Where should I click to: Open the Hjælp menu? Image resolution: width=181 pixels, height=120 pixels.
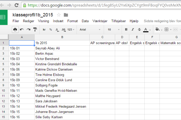tap(134, 21)
